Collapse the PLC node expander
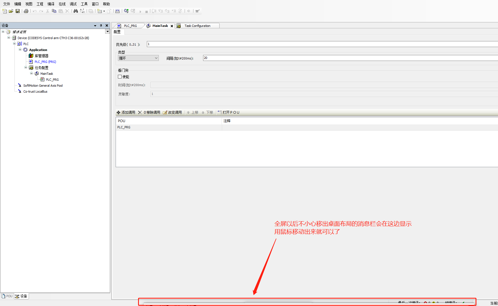The height and width of the screenshot is (306, 498). (x=14, y=44)
